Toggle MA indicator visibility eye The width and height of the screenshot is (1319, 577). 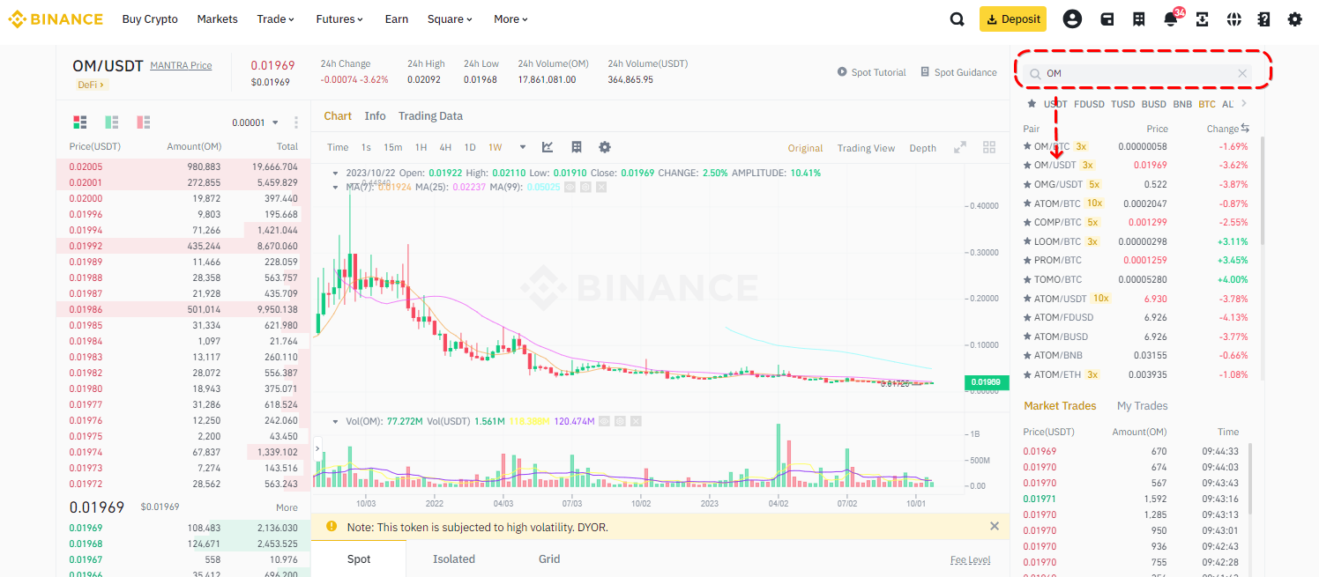(x=570, y=187)
